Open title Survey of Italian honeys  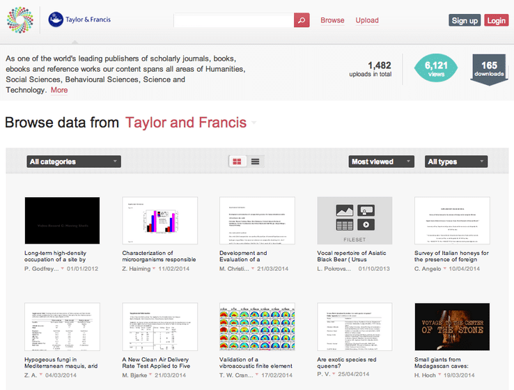tap(451, 256)
